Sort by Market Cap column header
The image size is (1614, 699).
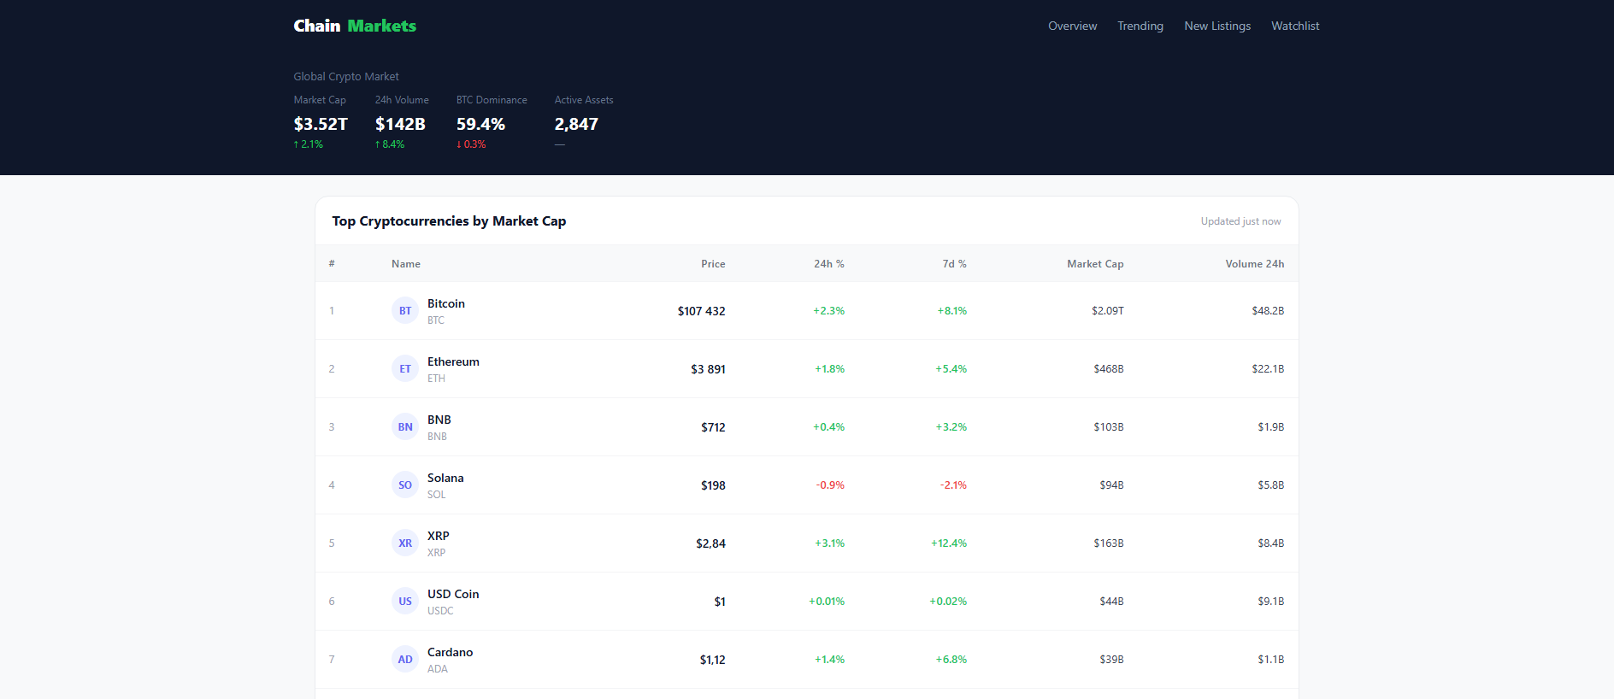tap(1095, 264)
